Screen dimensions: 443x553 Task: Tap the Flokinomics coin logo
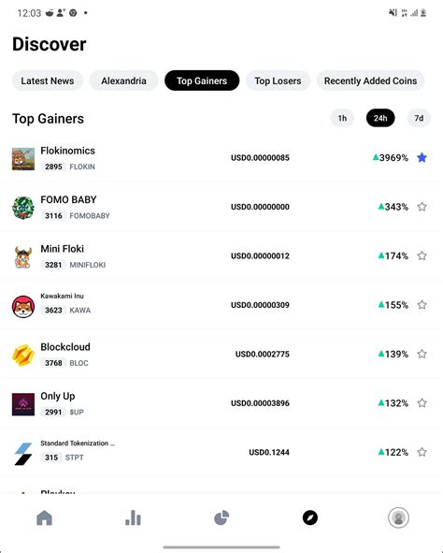(23, 159)
